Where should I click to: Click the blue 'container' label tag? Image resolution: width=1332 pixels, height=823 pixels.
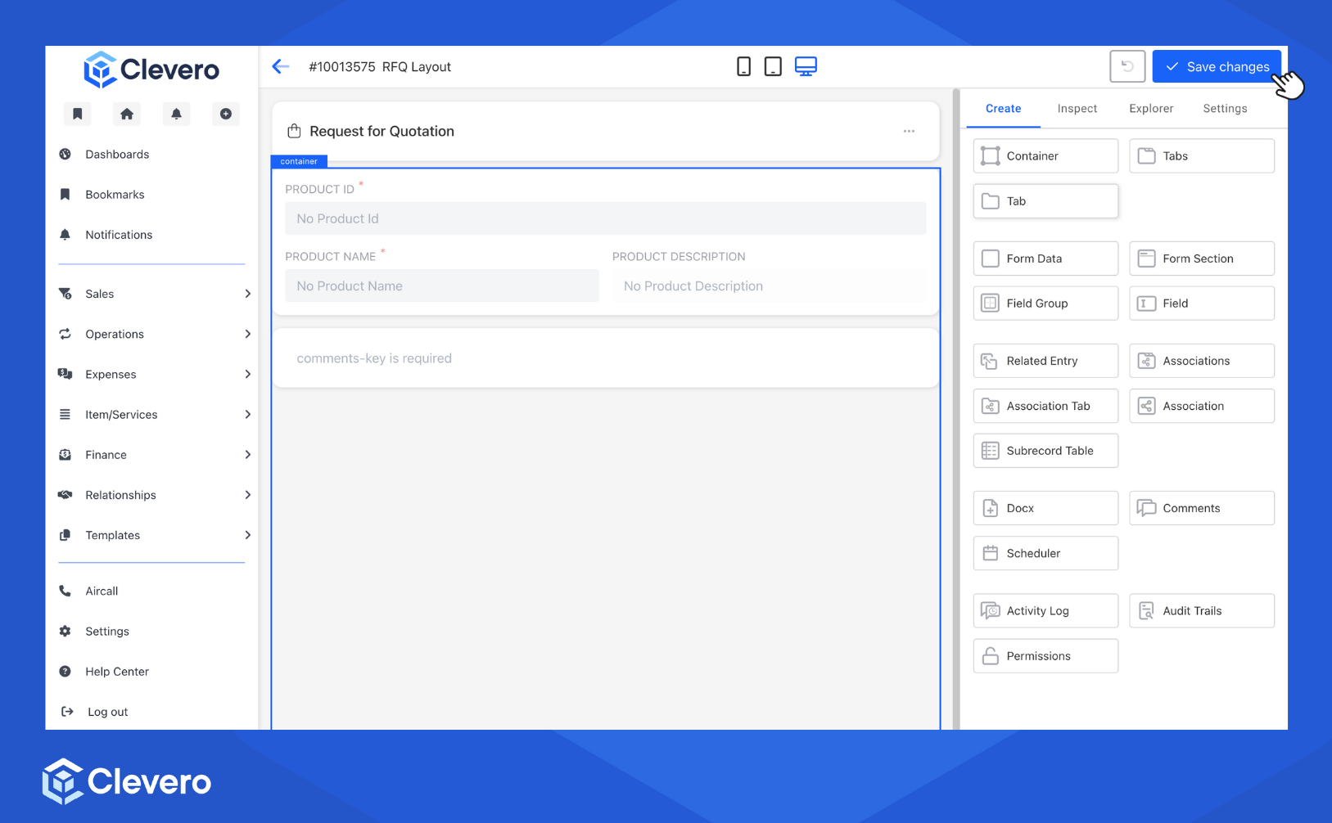point(299,161)
